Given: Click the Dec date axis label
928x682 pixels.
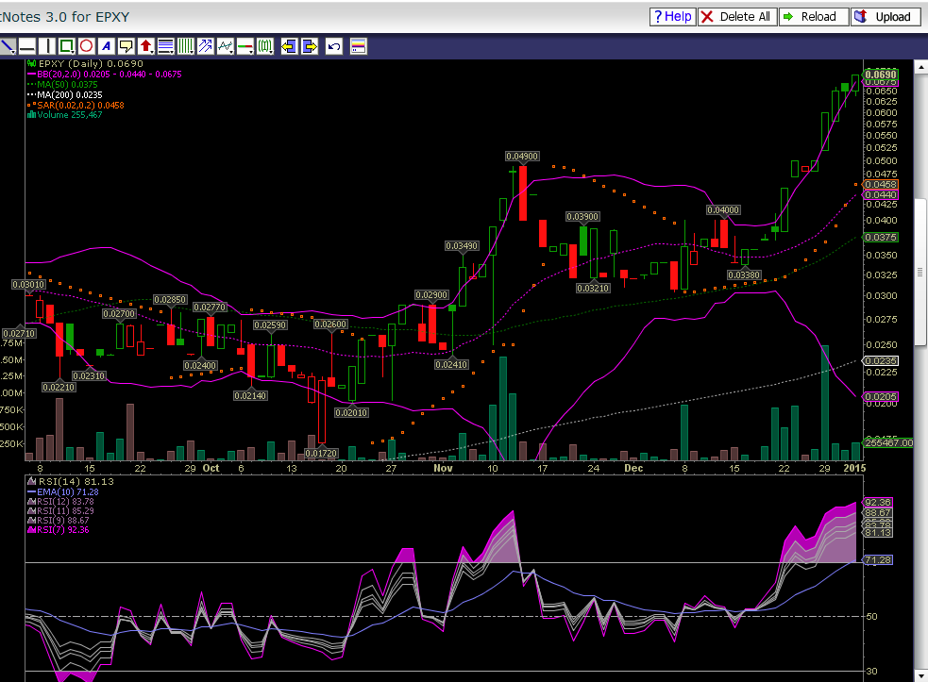Looking at the screenshot, I should coord(633,468).
